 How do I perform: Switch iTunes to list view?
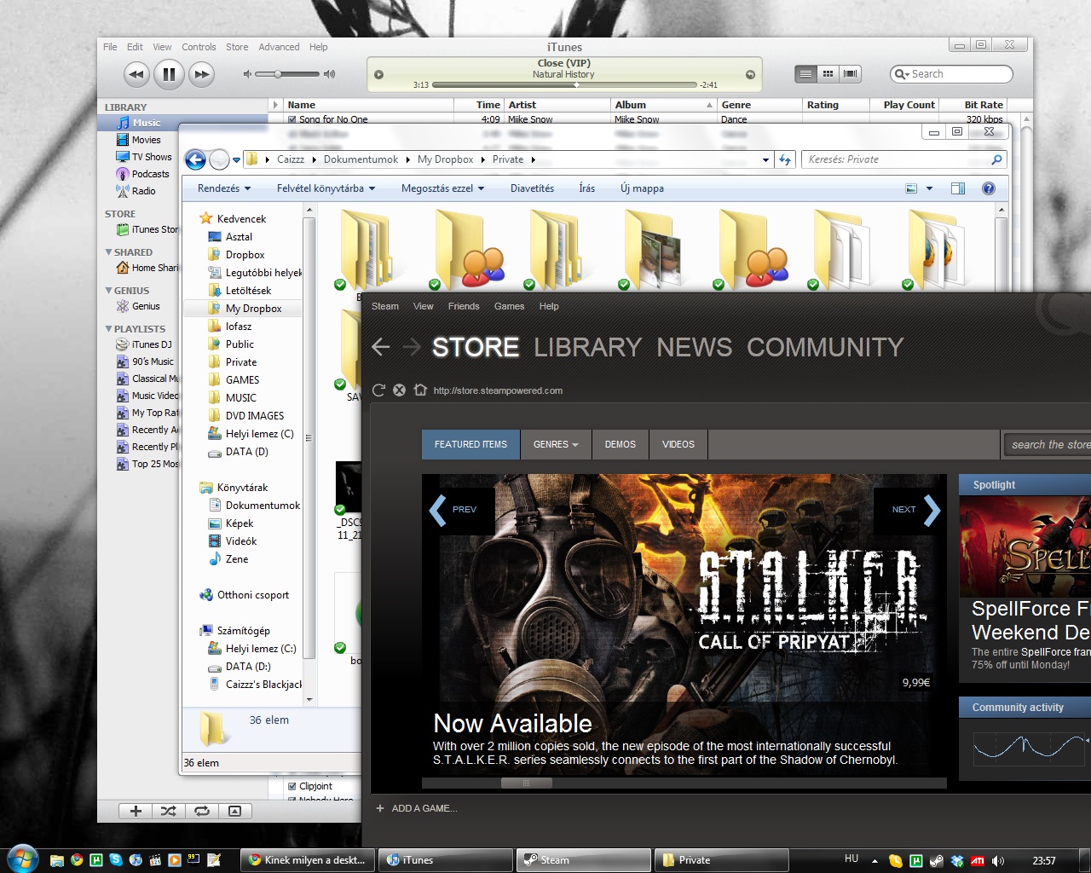coord(805,74)
